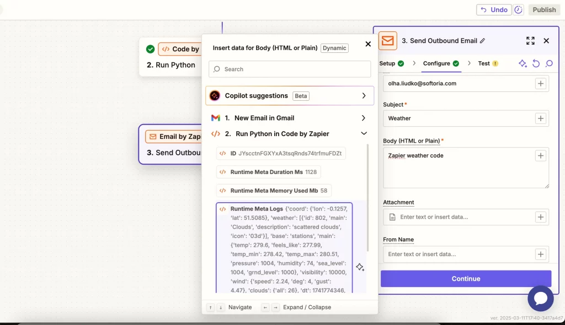Close the Send Outbound Email panel
Viewport: 565px width, 325px height.
pyautogui.click(x=546, y=41)
